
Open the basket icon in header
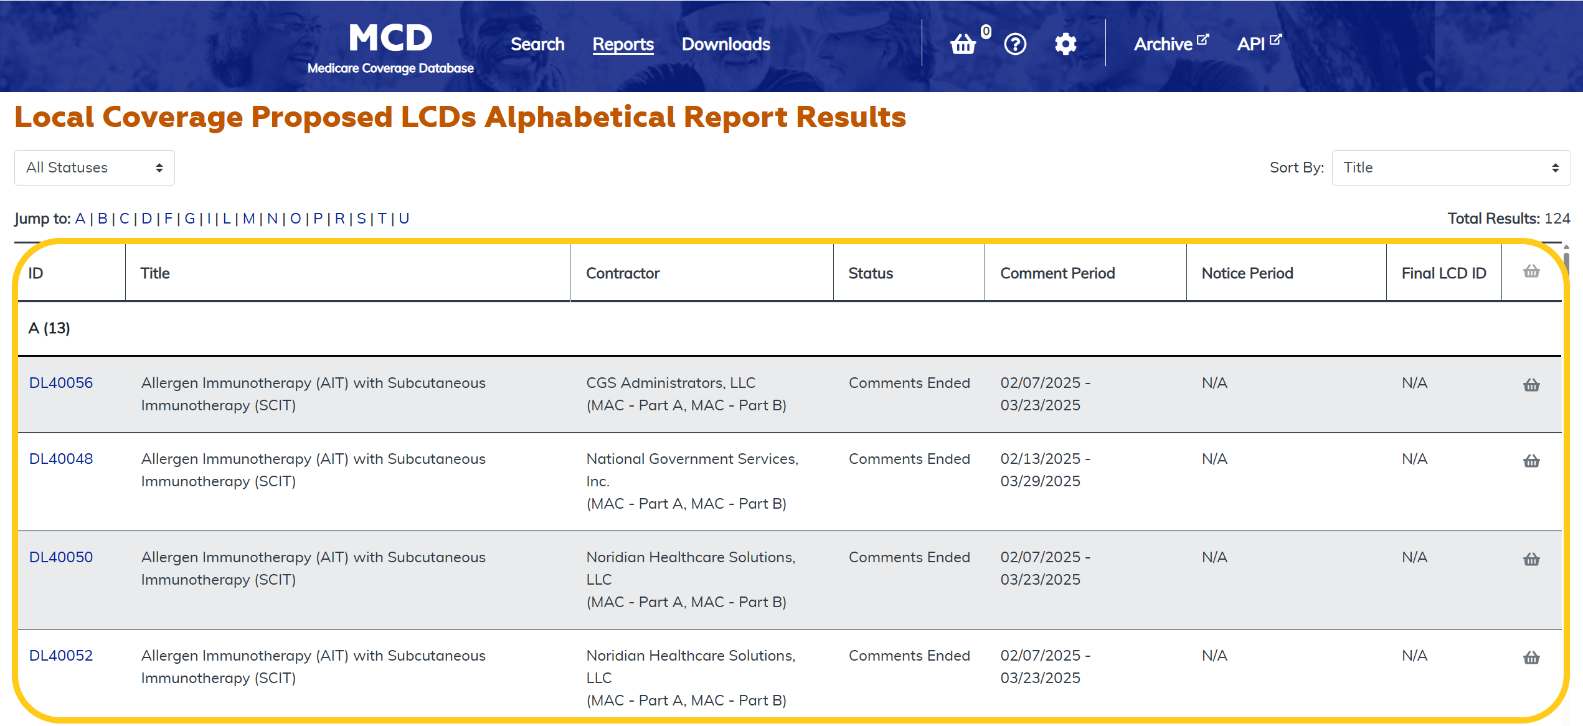(963, 44)
